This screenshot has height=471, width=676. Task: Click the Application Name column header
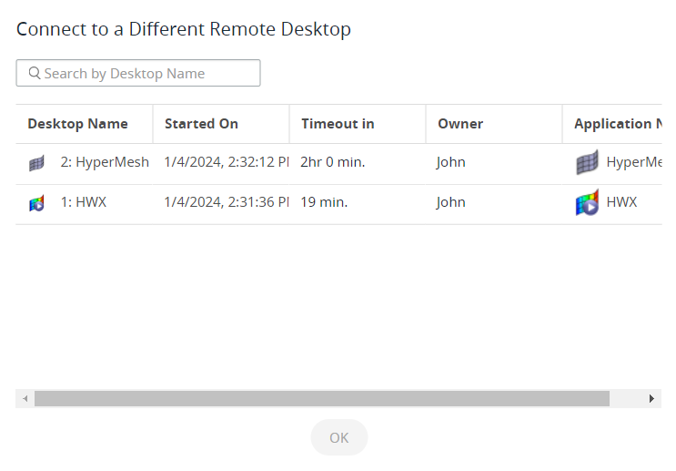tap(617, 124)
